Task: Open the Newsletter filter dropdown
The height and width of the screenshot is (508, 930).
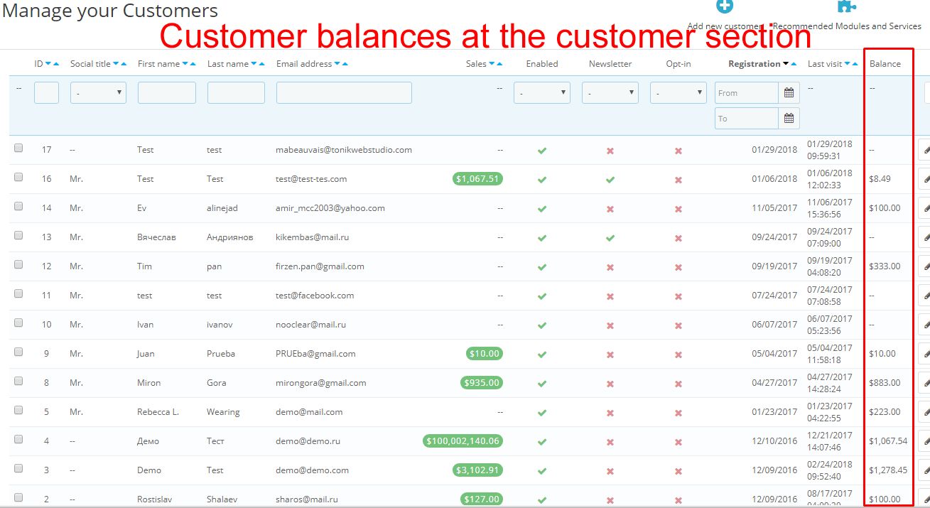Action: (x=610, y=93)
